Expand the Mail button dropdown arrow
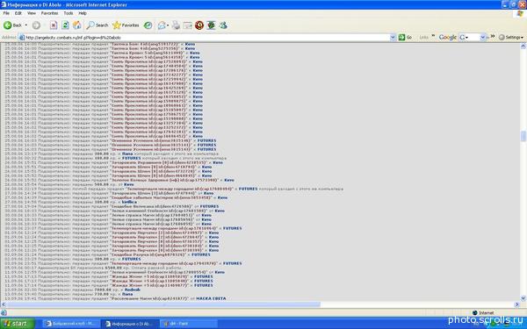 (x=168, y=25)
